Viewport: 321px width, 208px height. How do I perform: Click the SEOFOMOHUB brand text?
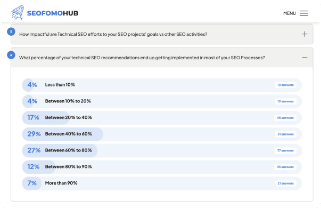53,13
